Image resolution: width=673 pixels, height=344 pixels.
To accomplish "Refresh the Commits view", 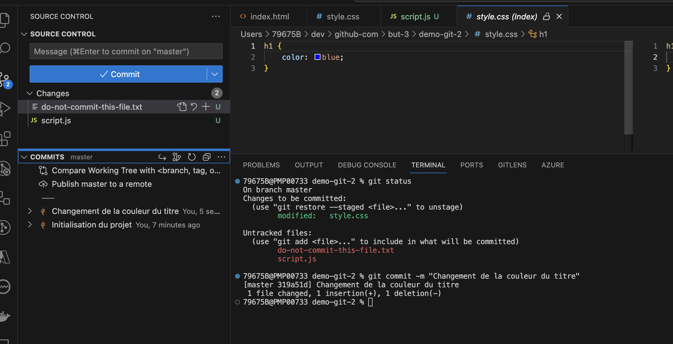I will 192,157.
